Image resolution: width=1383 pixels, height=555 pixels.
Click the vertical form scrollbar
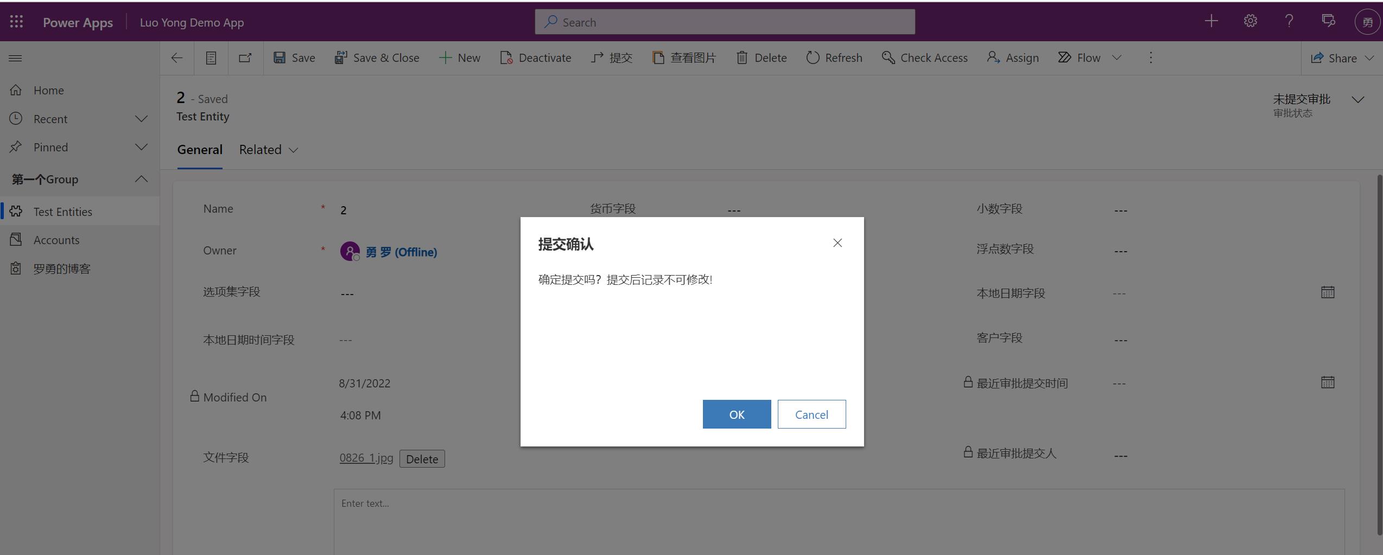point(1379,355)
